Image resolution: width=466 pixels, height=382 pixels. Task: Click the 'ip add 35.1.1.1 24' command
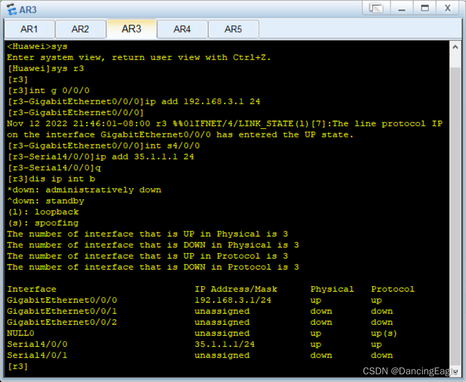pos(144,157)
